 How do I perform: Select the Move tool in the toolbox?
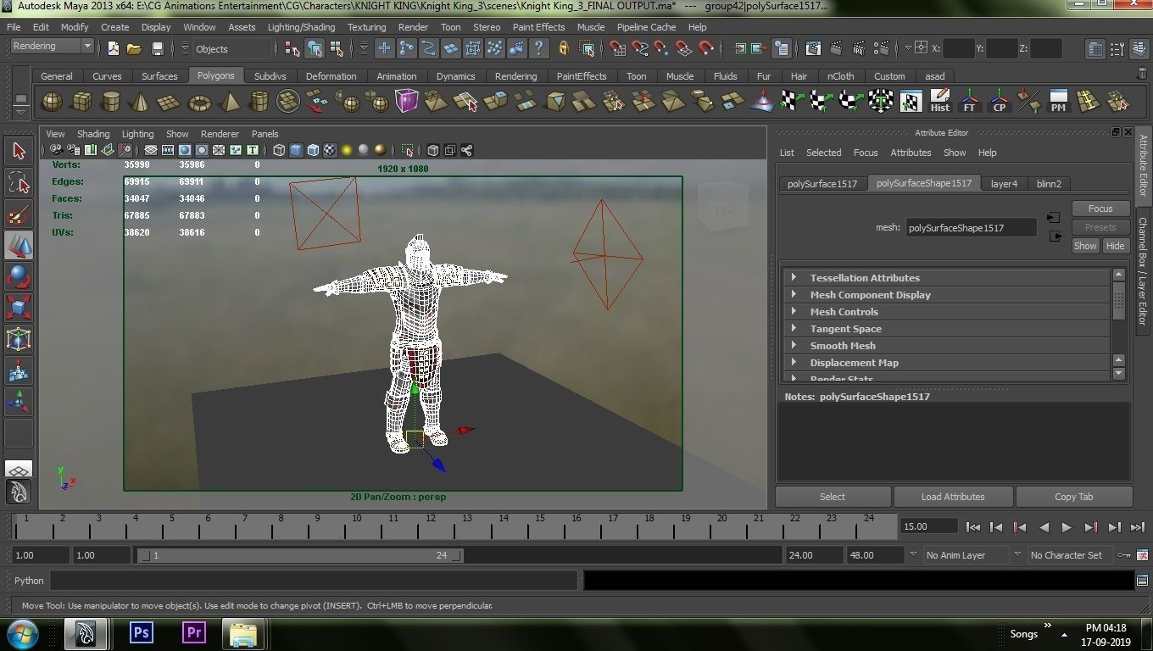(19, 246)
